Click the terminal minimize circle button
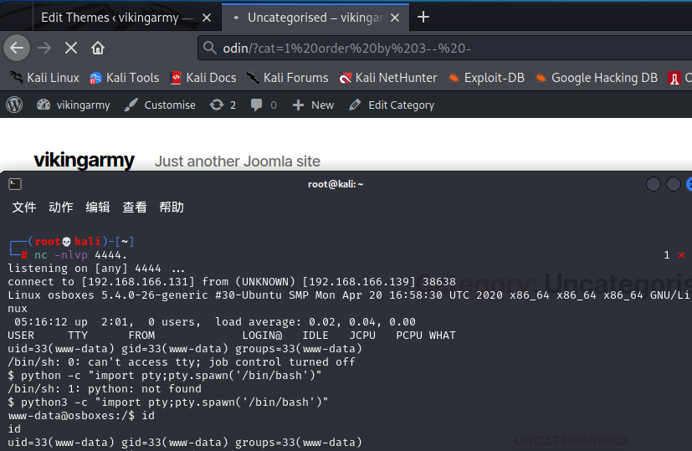The width and height of the screenshot is (692, 451). pos(654,184)
